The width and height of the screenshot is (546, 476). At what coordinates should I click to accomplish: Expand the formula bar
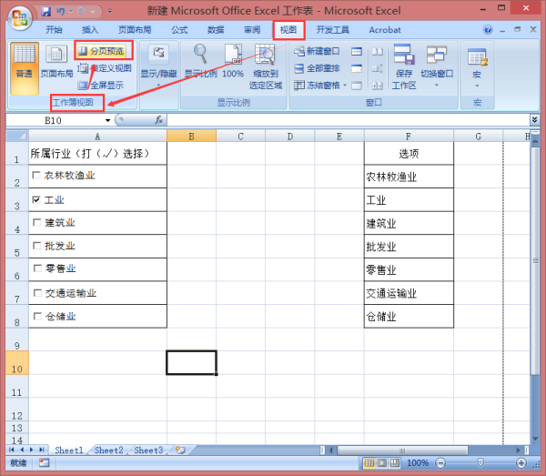pos(534,120)
